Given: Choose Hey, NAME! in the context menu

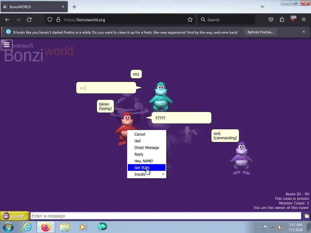Looking at the screenshot, I should point(147,161).
